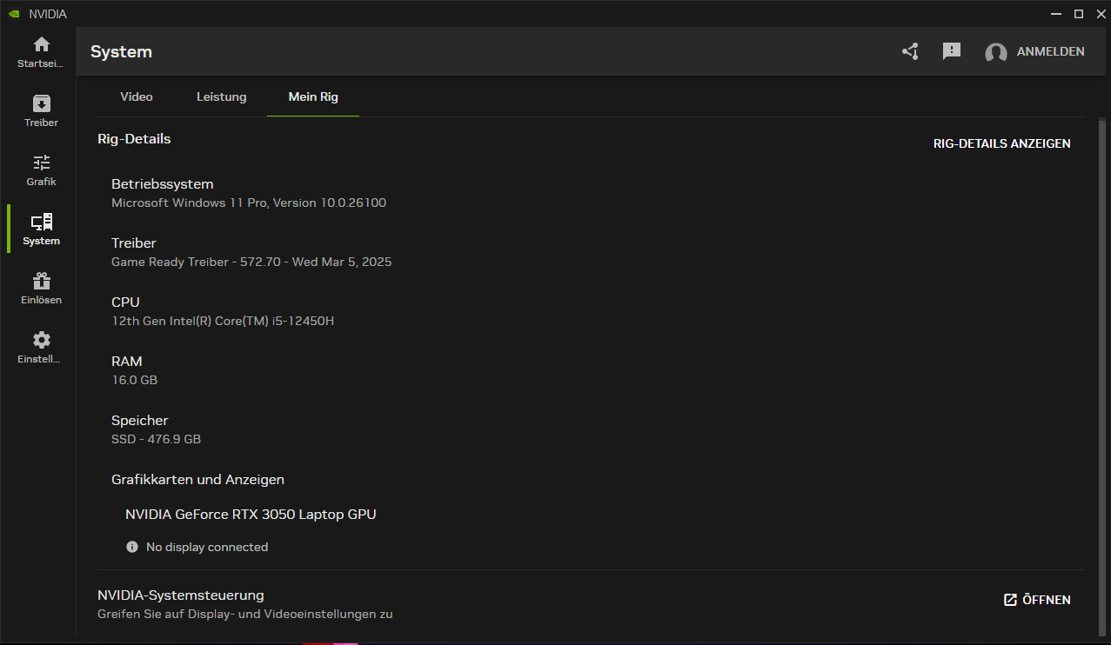Go to Treiber section in sidebar

click(x=41, y=111)
